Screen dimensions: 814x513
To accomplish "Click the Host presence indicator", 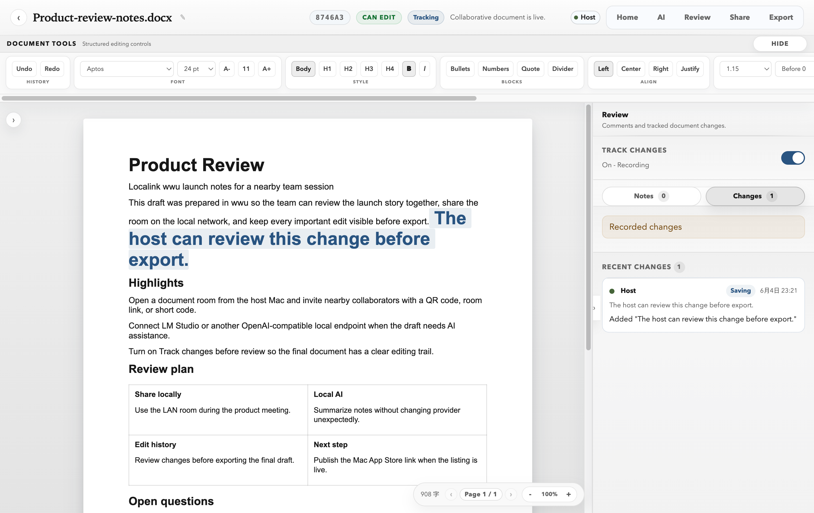I will coord(585,17).
